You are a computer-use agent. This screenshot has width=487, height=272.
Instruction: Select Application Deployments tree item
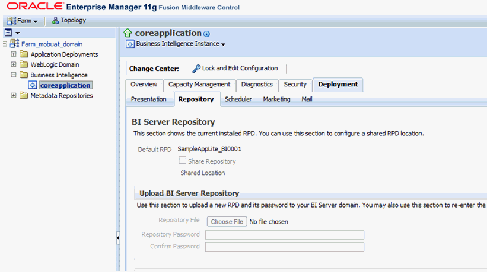point(64,54)
